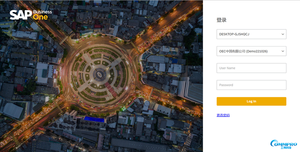Screen dimensions: 300x152
Task: Open the 更改密码 change password link
Action: [223, 115]
